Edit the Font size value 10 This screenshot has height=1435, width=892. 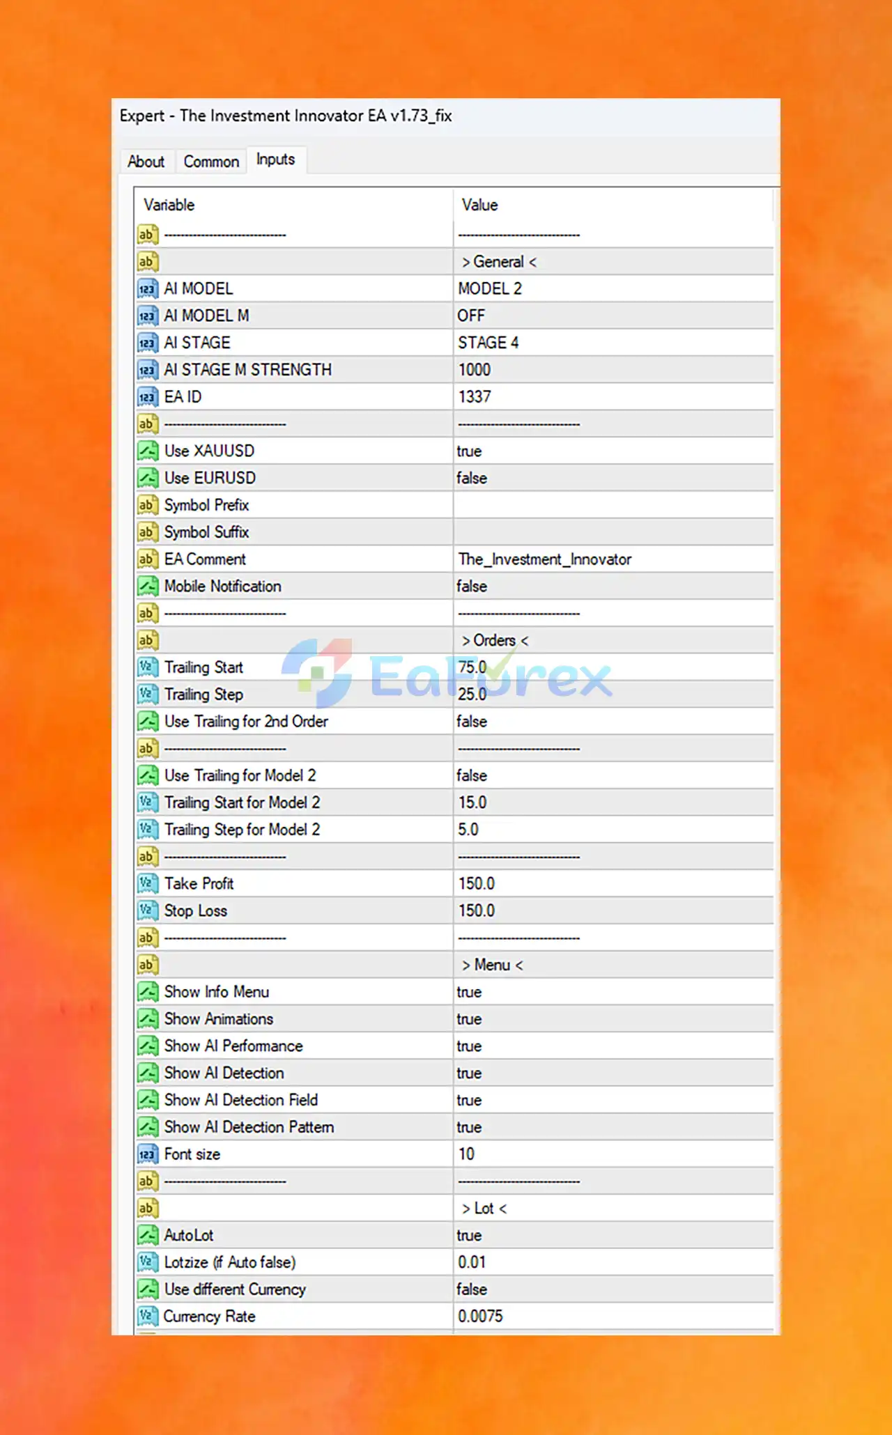tap(613, 1154)
